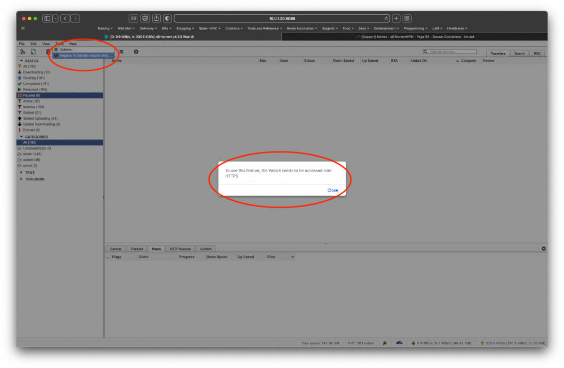Screen dimensions: 564x368
Task: Open the Edit menu
Action: (33, 44)
